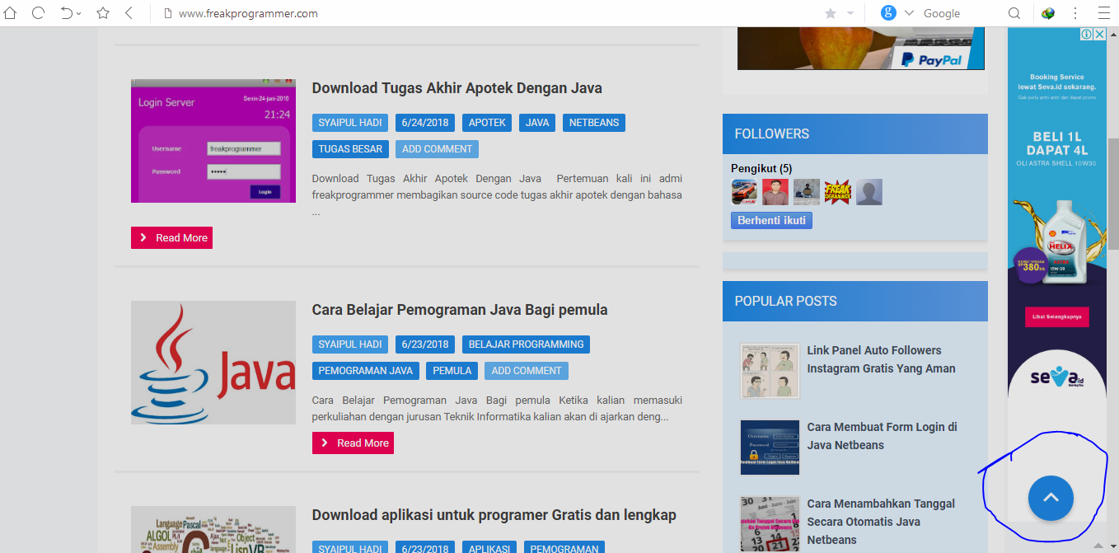
Task: Select the BELAJAR PROGRAMMING label tag
Action: coord(526,344)
